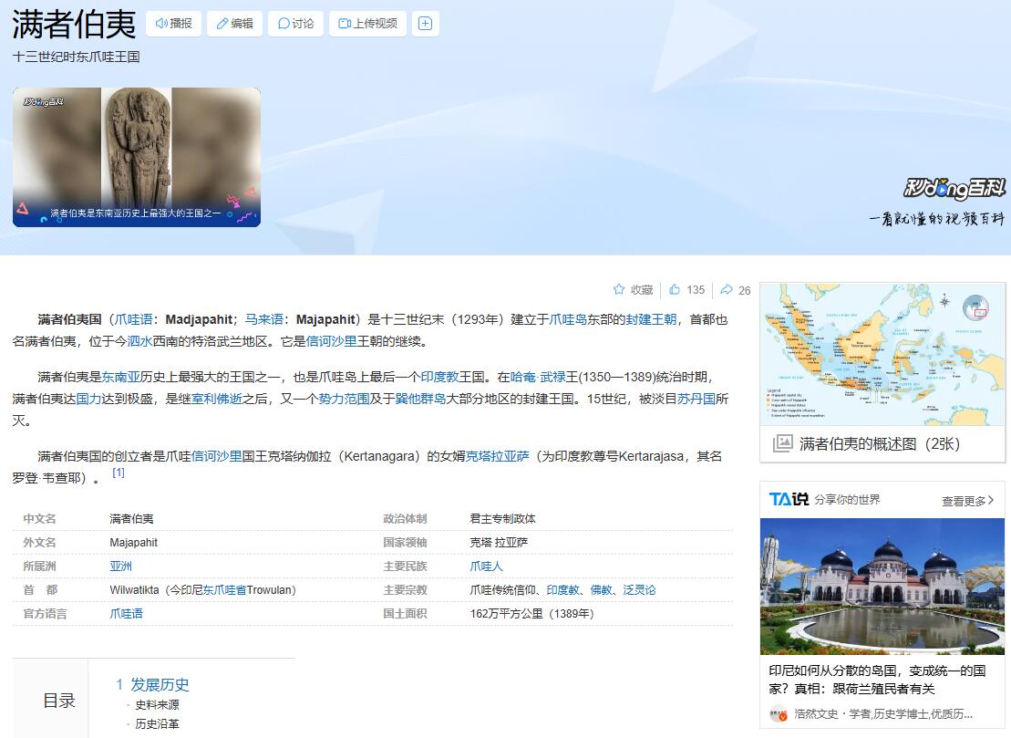Open 满者伯夷的概述图 (2张) gallery
This screenshot has width=1011, height=738.
tap(880, 444)
